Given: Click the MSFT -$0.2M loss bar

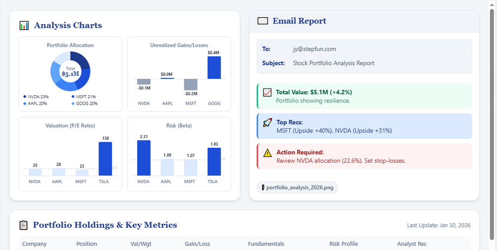Looking at the screenshot, I should click(191, 84).
